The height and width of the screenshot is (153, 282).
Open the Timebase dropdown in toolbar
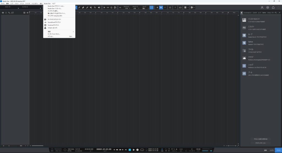point(135,8)
